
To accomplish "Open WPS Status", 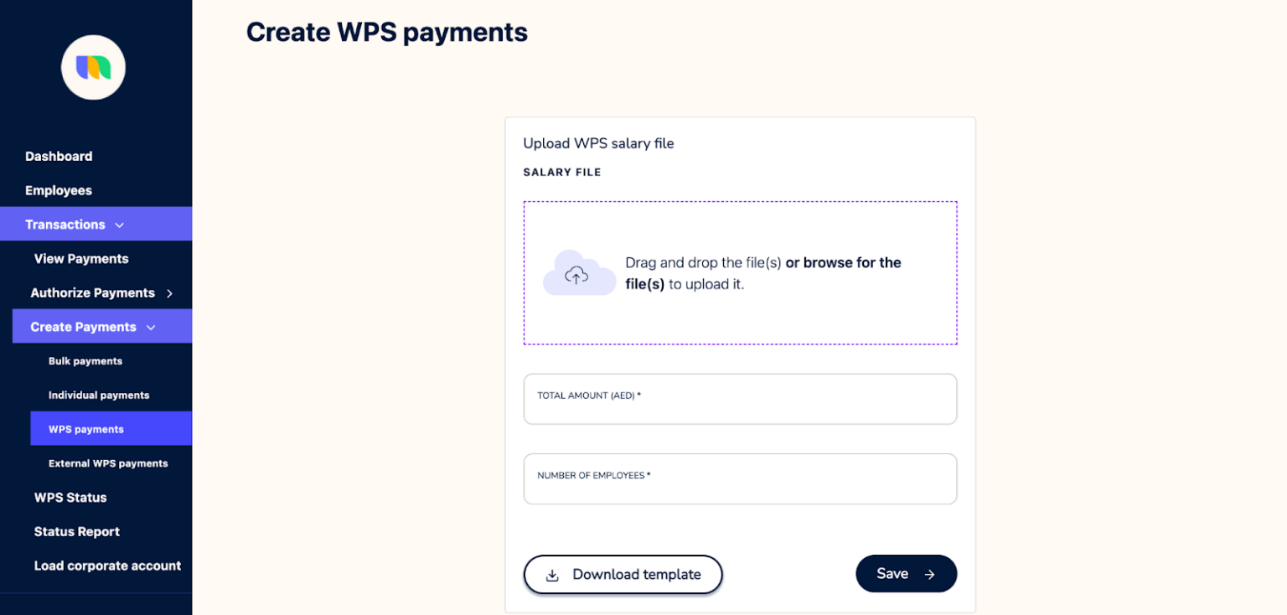I will click(x=70, y=497).
